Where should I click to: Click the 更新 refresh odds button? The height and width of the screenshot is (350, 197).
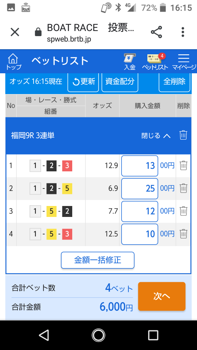click(x=83, y=82)
